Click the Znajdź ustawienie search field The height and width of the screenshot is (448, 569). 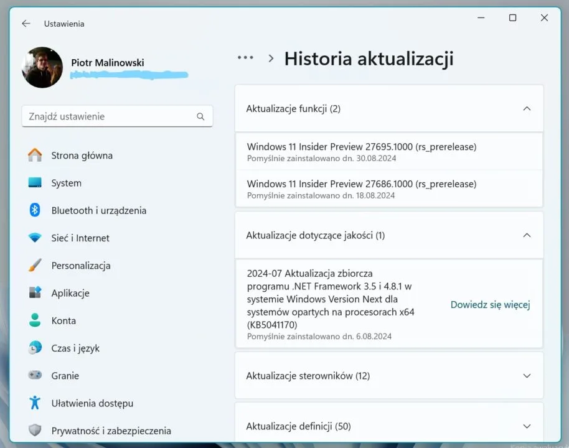[x=109, y=116]
